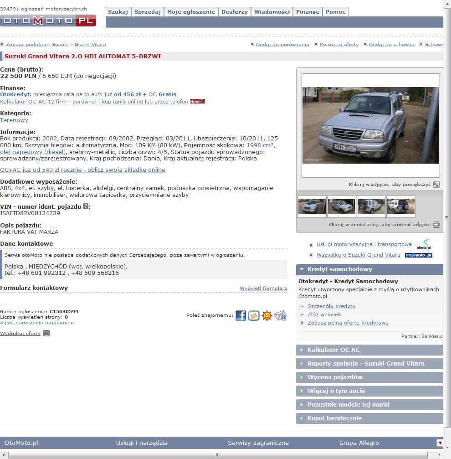
Task: Click the Grand Vitara breadcrumb link
Action: tap(90, 45)
